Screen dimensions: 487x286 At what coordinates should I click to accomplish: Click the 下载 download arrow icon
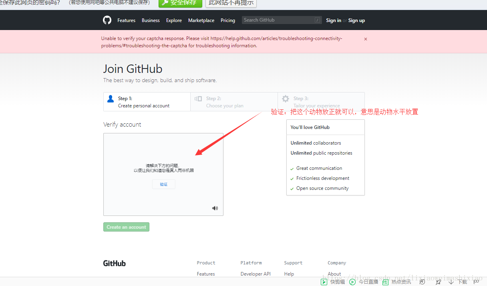coord(451,282)
